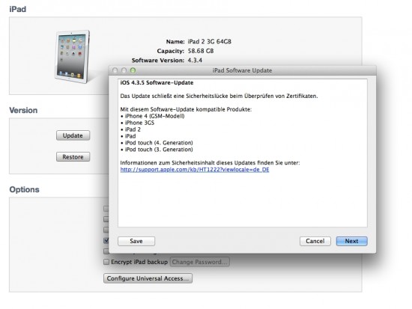Viewport: 412px width, 309px height.
Task: Click the Change Password… button
Action: point(200,262)
